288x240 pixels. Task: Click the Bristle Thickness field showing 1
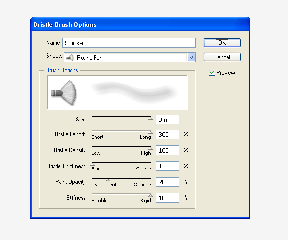(x=168, y=166)
